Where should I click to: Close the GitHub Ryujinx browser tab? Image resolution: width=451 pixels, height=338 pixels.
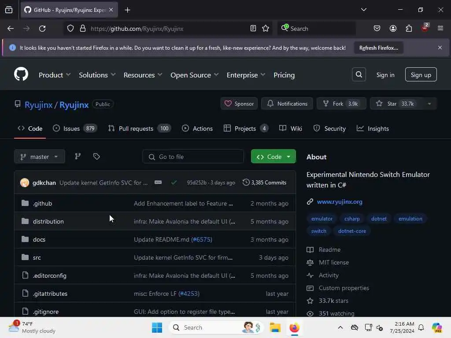point(111,10)
